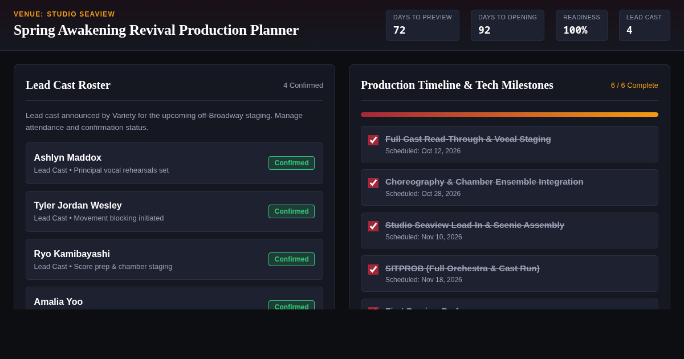Click 'Scheduled: Oct 12, 2026' date text
This screenshot has height=359, width=684.
click(423, 151)
